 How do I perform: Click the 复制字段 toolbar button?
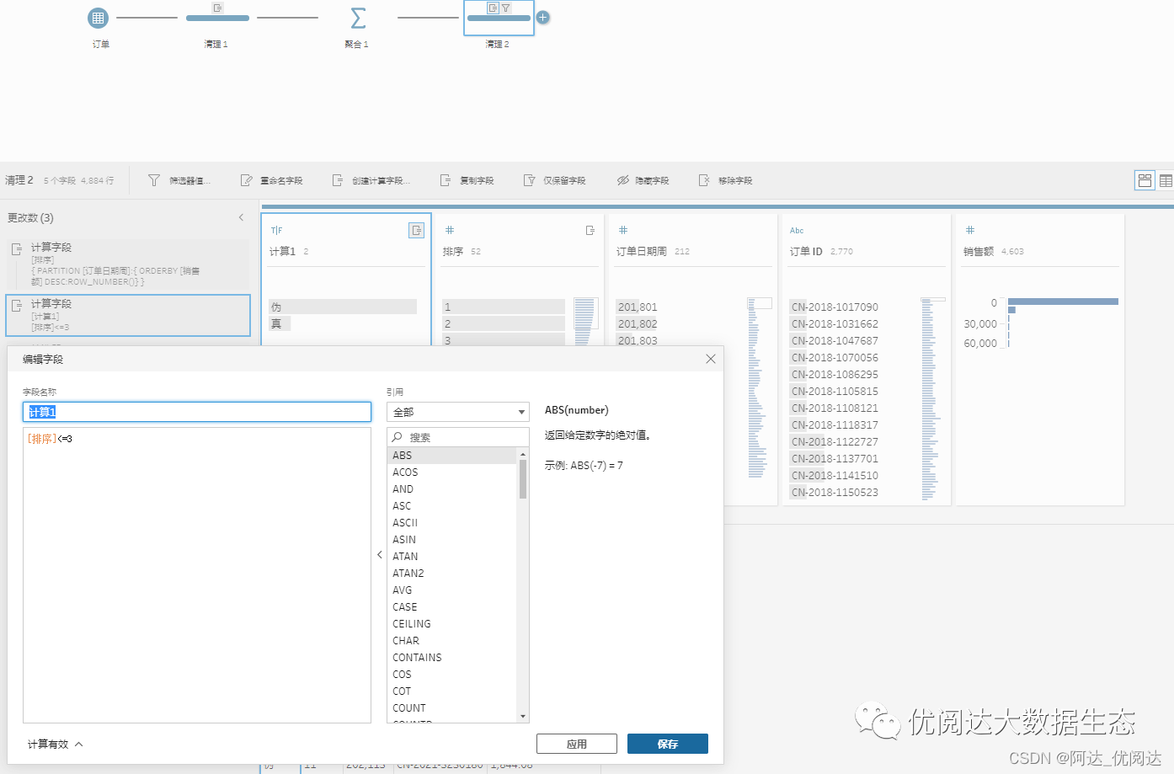(x=467, y=180)
